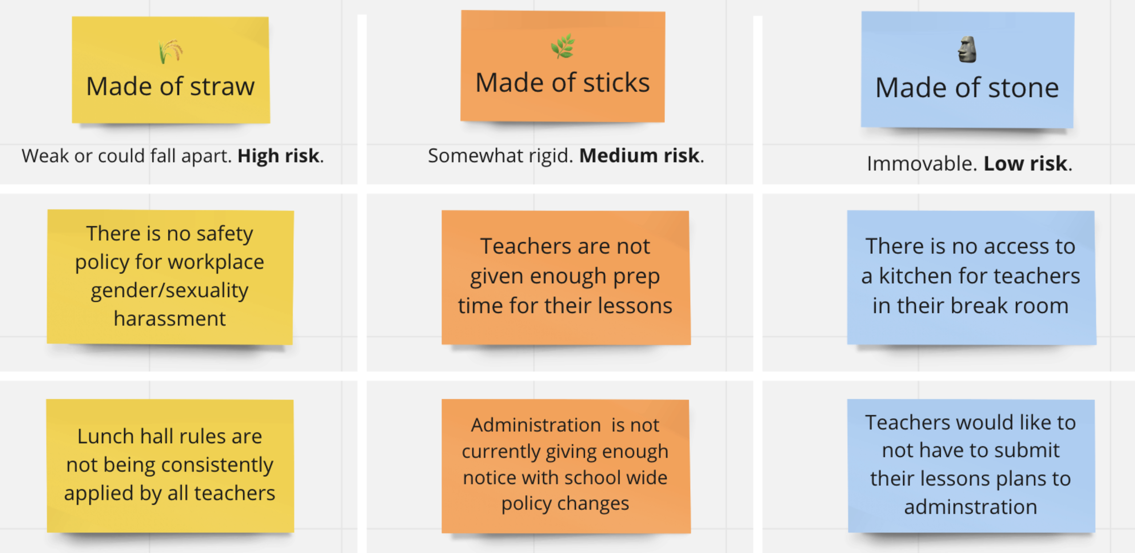Screen dimensions: 1135x553
Task: Click the bold 'High risk' text
Action: coord(278,156)
